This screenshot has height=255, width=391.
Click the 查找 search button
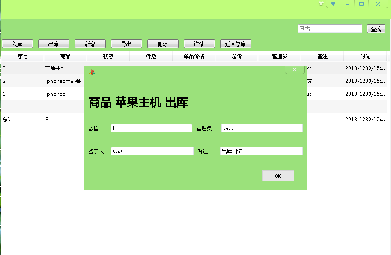pos(376,29)
